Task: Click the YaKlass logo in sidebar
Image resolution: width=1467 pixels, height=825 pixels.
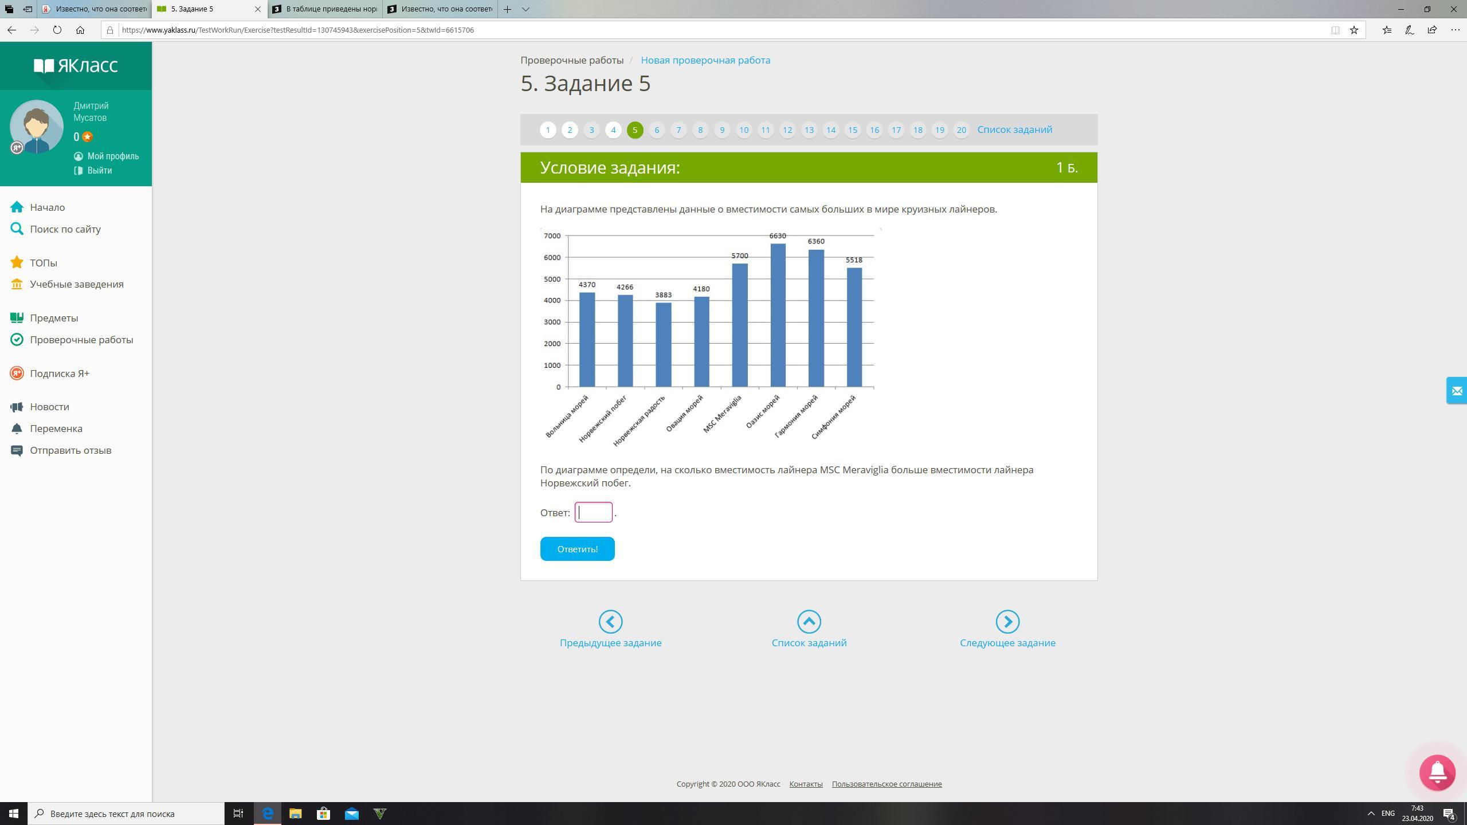Action: pos(76,66)
